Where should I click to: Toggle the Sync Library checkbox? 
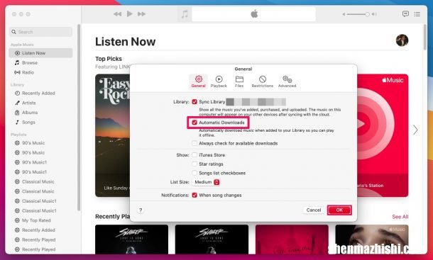(x=194, y=102)
